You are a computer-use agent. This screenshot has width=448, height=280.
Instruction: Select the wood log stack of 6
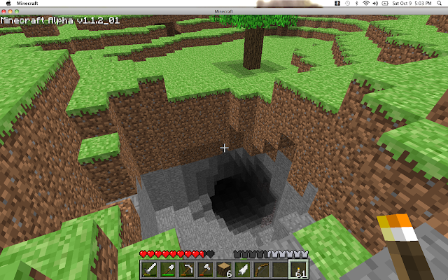[x=224, y=269]
